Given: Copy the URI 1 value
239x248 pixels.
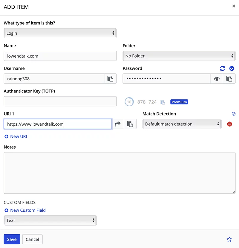Looking at the screenshot, I should click(130, 124).
